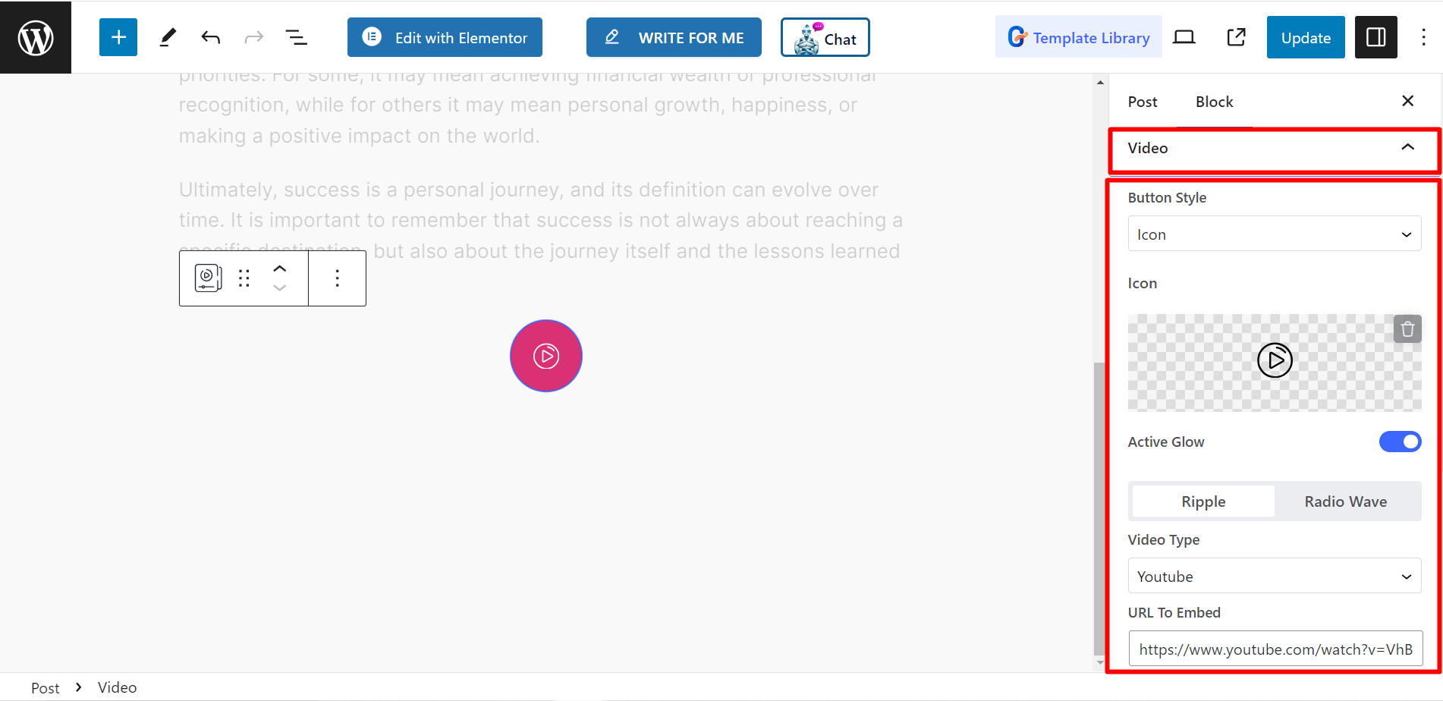Open the Video Type dropdown

1275,576
